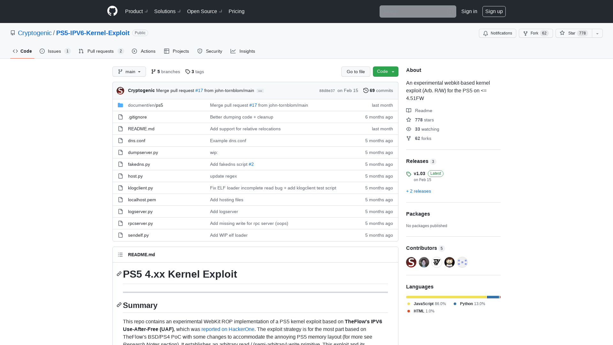Click the Projects grid icon
Image resolution: width=613 pixels, height=345 pixels.
(x=167, y=51)
